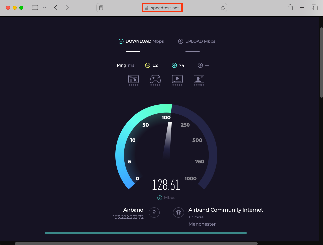Select the gaming controller latency icon
This screenshot has height=245, width=323.
(x=155, y=80)
